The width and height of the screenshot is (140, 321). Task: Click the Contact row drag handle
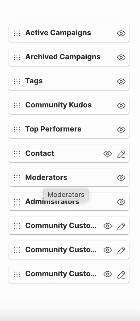tap(17, 154)
